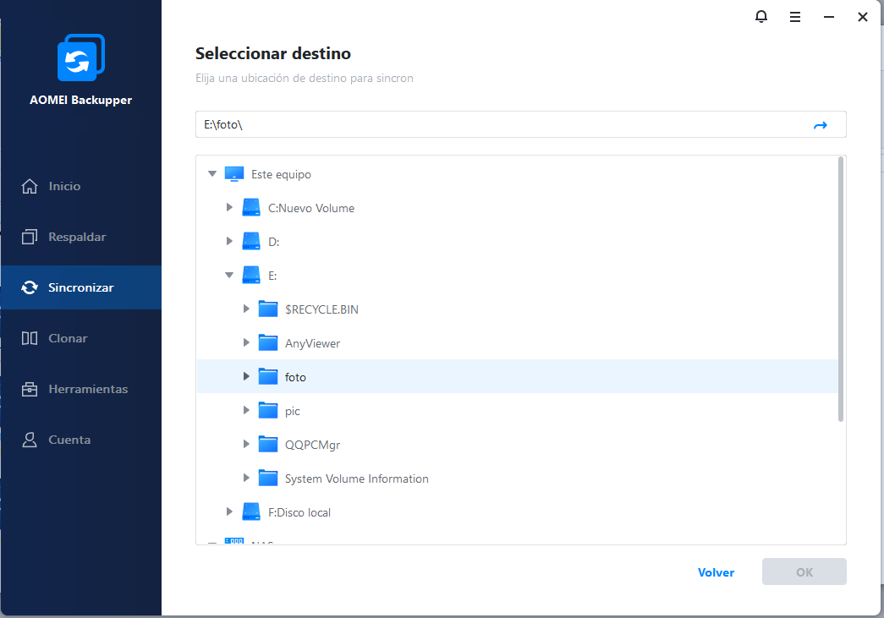Go to the Inicio section
This screenshot has width=884, height=618.
[81, 186]
